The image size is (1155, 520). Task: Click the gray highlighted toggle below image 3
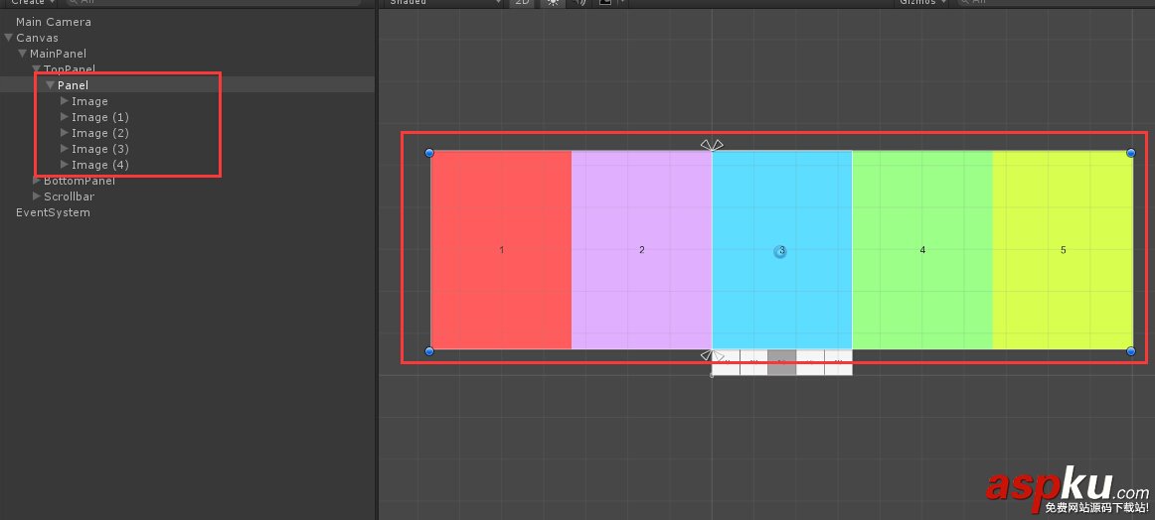coord(781,362)
